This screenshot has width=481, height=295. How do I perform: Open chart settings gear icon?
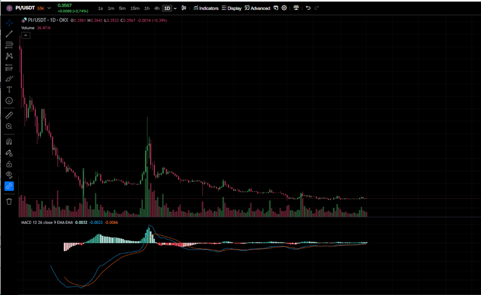(x=284, y=8)
